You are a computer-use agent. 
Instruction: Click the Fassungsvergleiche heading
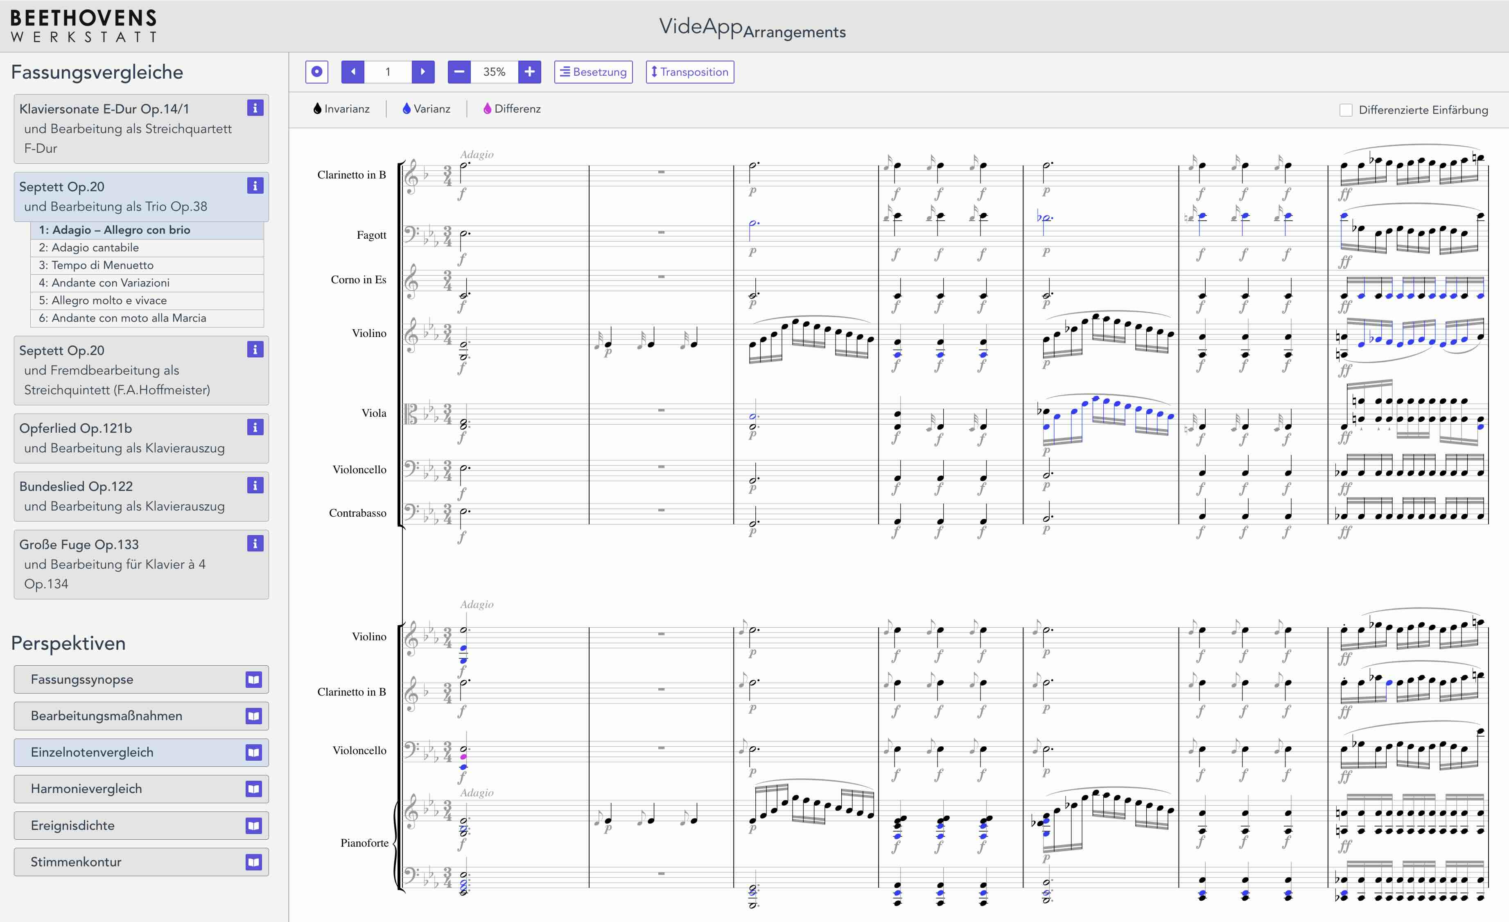[97, 72]
